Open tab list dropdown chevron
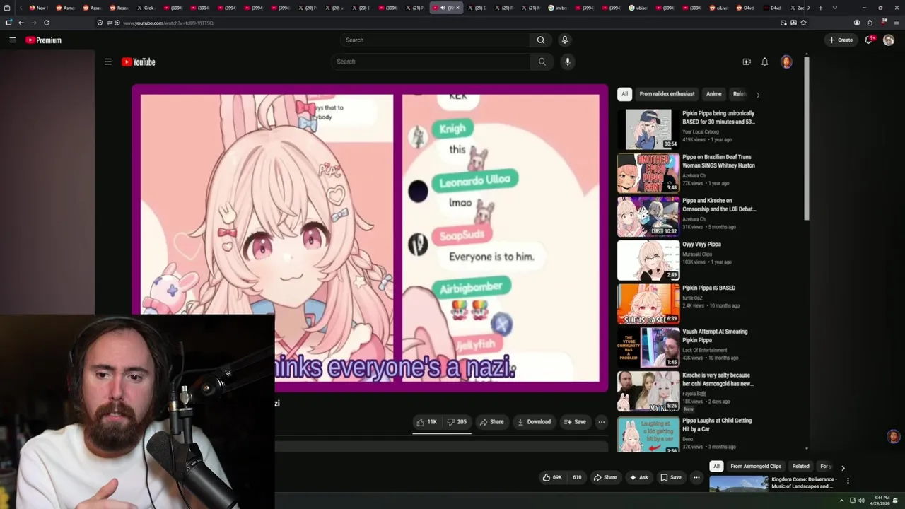 [x=835, y=8]
